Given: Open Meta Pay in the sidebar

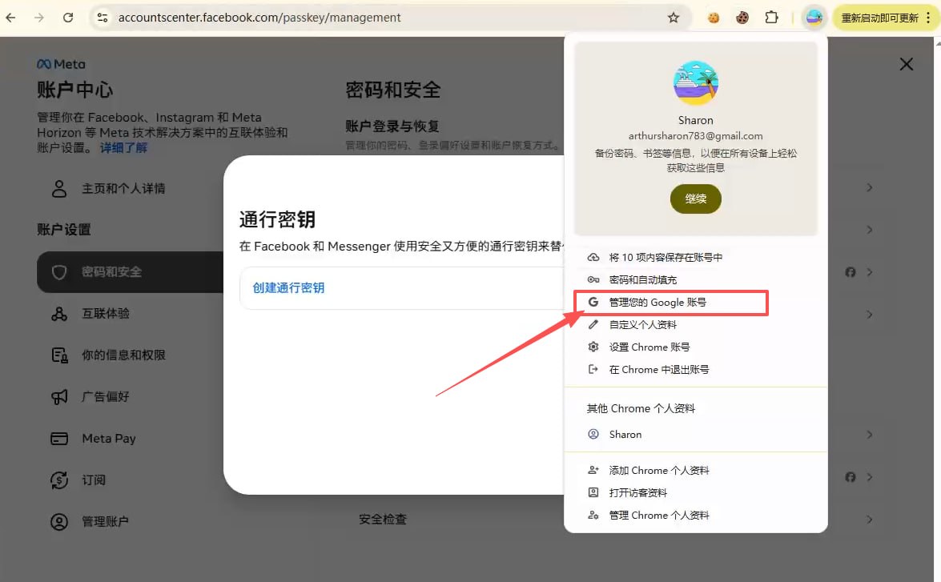Looking at the screenshot, I should [108, 439].
